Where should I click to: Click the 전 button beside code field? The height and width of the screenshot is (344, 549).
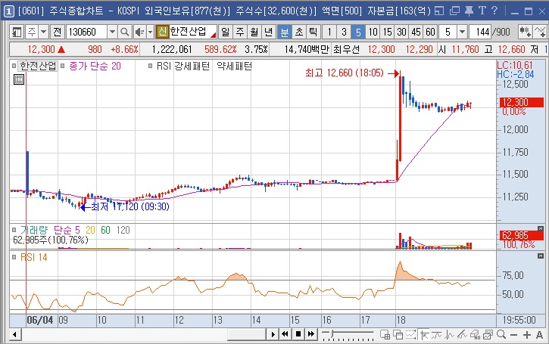coord(57,33)
